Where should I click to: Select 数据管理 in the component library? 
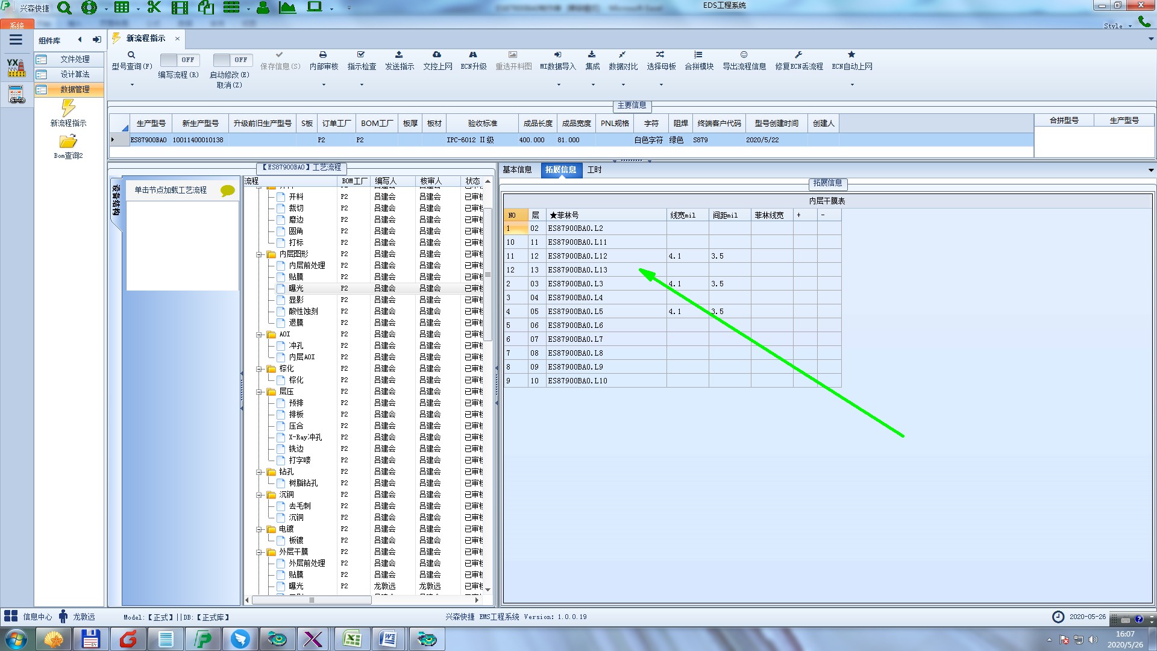[74, 89]
